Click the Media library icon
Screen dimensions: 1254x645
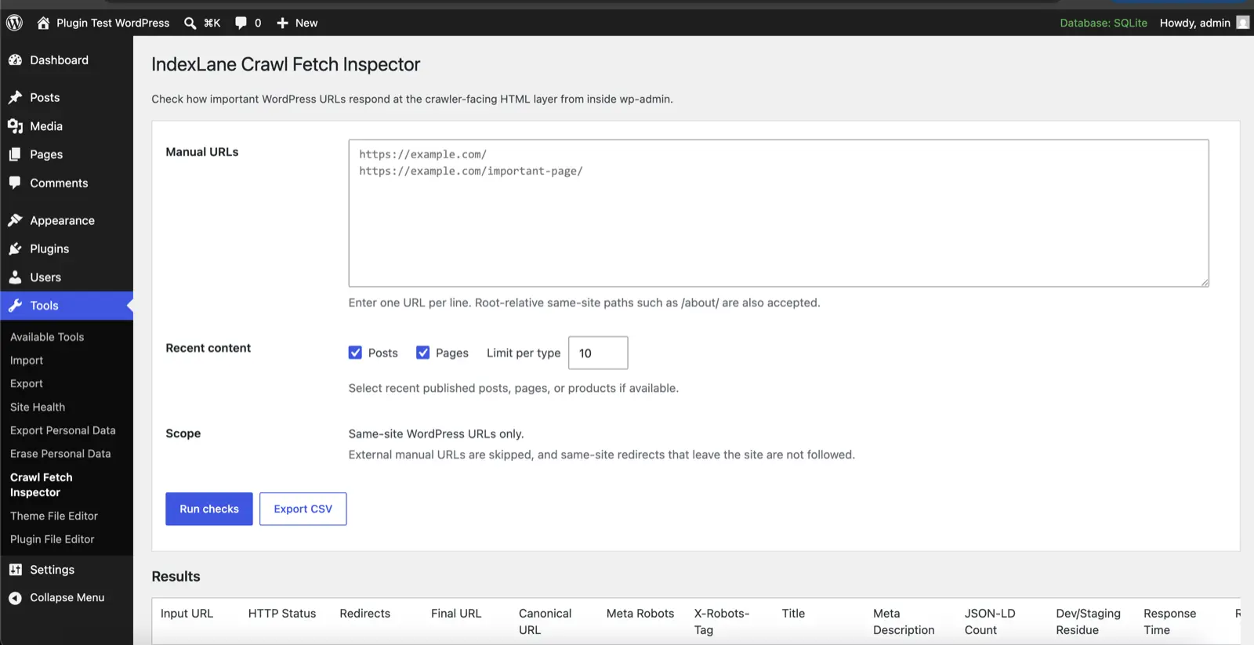[x=15, y=126]
